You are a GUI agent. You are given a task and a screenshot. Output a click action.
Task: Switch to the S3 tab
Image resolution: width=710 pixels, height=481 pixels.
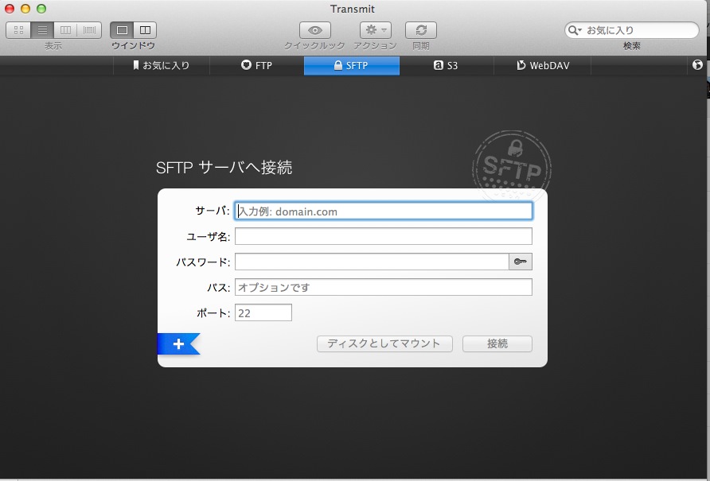click(x=446, y=66)
